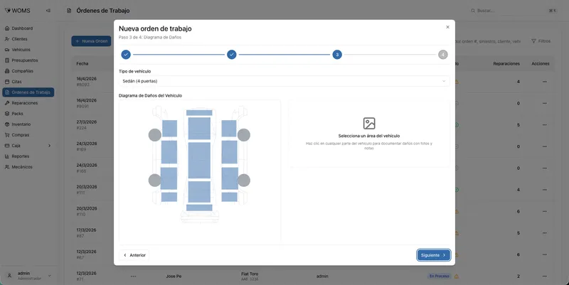
Task: Select the trunk area below the roof
Action: 199,192
